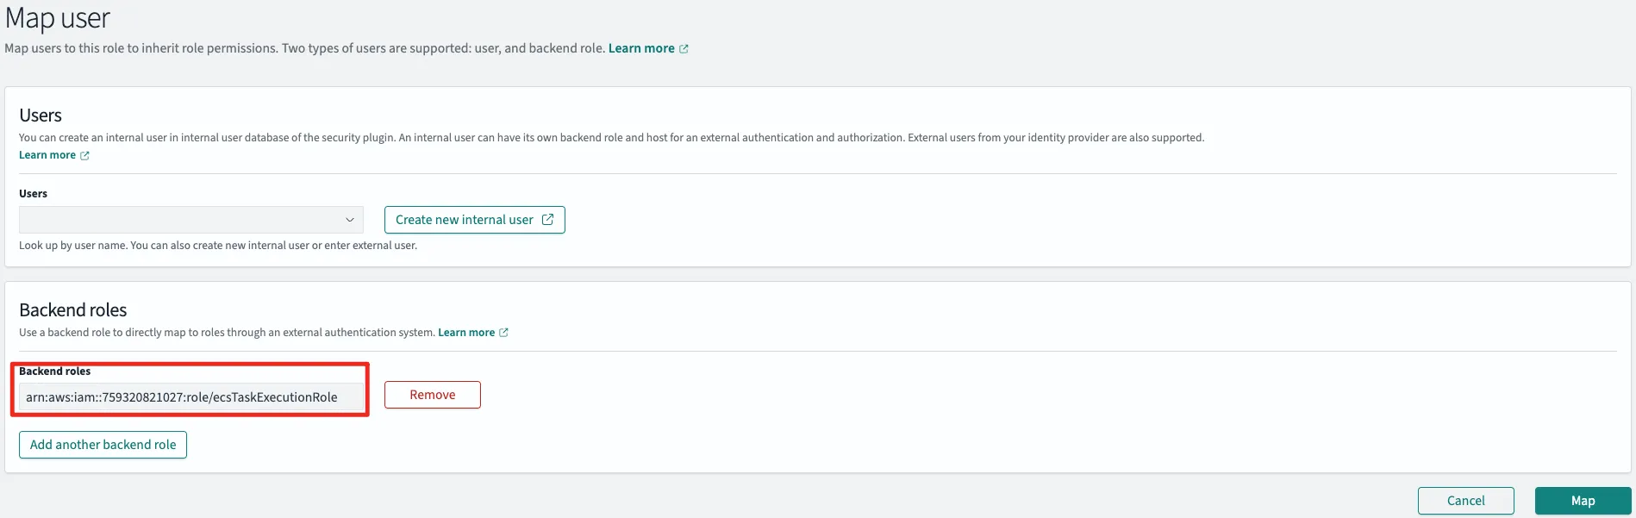
Task: Click the small Backend roles label above the ARN field
Action: point(54,371)
